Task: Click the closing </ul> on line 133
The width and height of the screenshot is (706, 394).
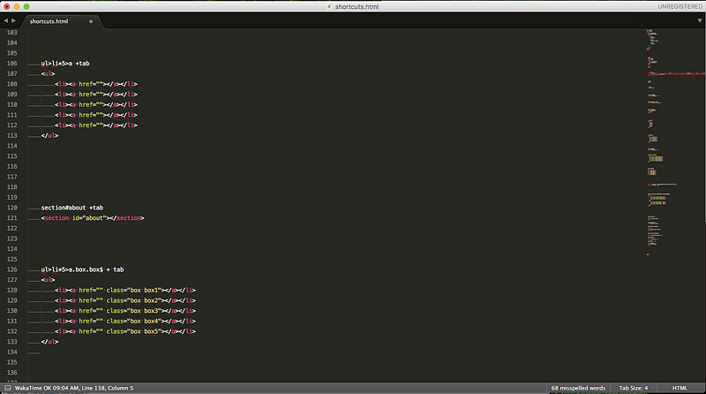Action: (x=49, y=342)
